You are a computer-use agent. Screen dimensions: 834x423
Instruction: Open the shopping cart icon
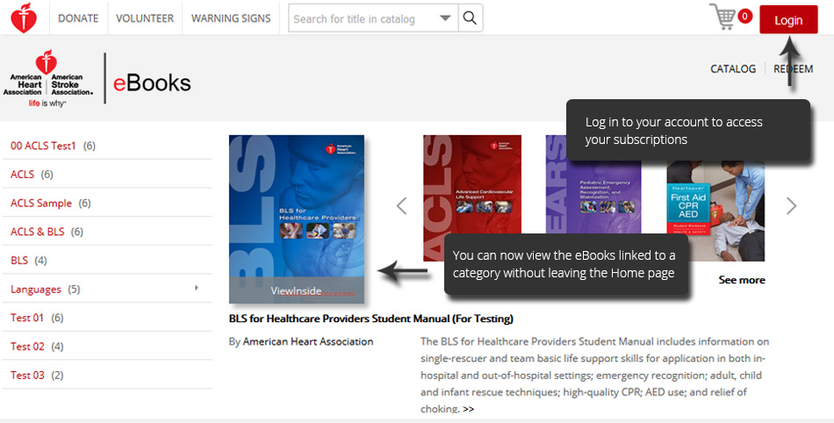coord(723,17)
